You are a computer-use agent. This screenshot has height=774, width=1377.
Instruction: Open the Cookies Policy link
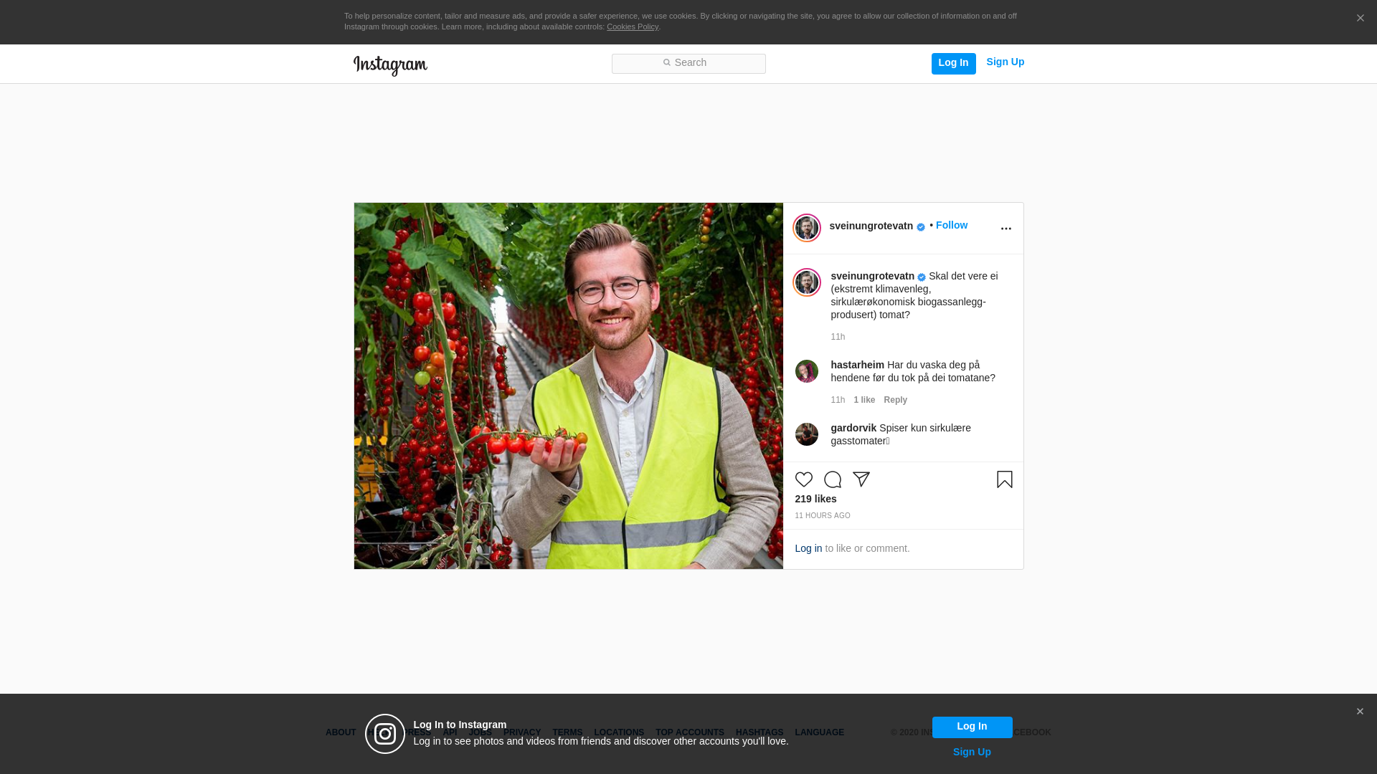[632, 27]
